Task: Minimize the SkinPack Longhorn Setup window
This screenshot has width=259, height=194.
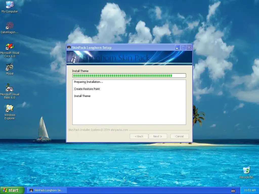Action: pos(177,47)
